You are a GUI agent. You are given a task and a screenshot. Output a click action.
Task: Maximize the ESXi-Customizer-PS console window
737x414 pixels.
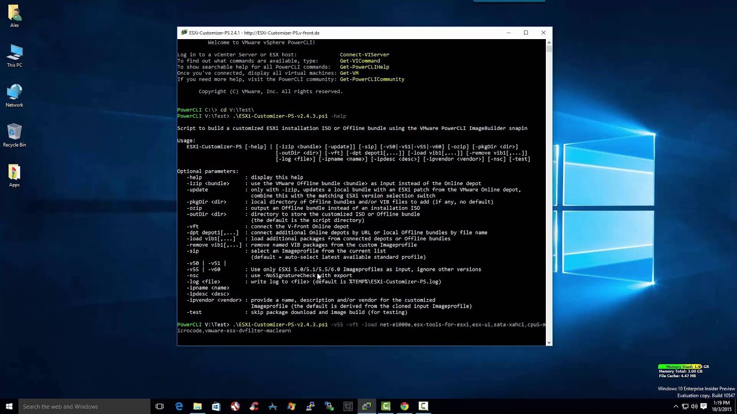[x=526, y=33]
